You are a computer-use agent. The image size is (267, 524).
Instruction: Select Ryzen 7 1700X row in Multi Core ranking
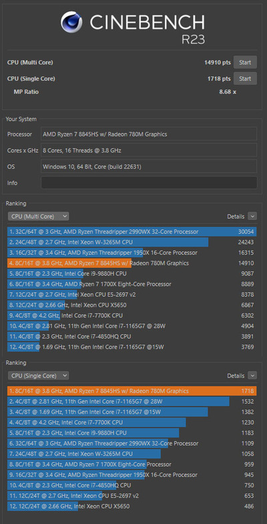pos(132,284)
